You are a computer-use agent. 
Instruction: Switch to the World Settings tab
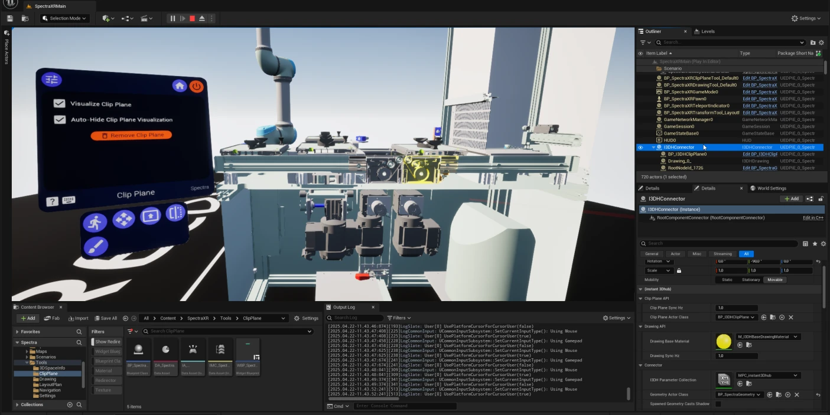[768, 188]
